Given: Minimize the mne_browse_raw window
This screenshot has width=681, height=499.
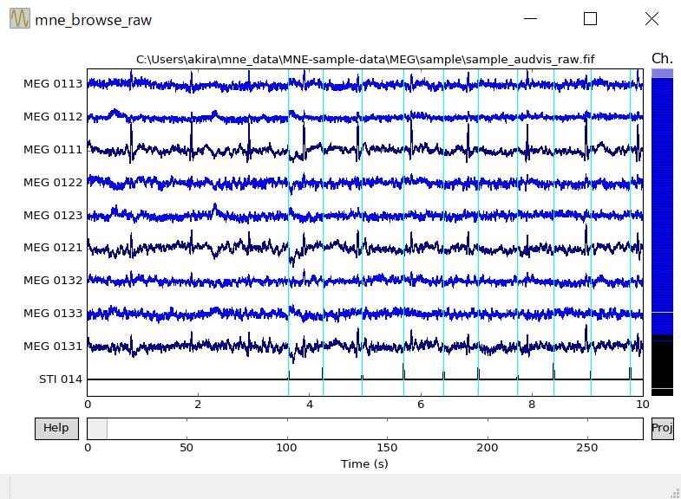Looking at the screenshot, I should tap(531, 19).
